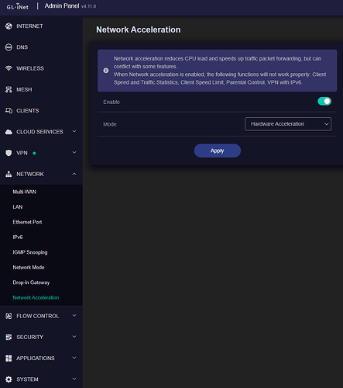
Task: Click the FLOW CONTROL menu label
Action: (38, 316)
